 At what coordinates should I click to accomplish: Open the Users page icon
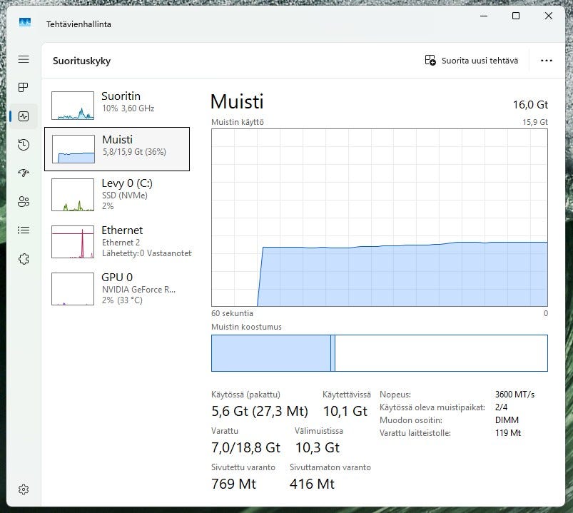click(x=24, y=202)
